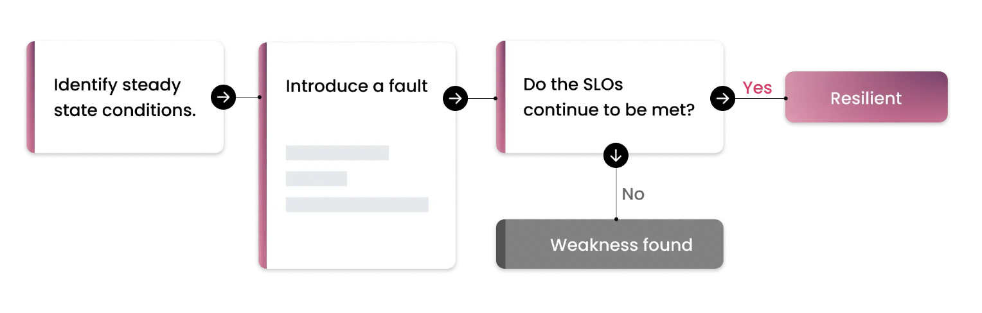Open the Identify steady state conditions card
The height and width of the screenshot is (313, 982).
(x=125, y=97)
